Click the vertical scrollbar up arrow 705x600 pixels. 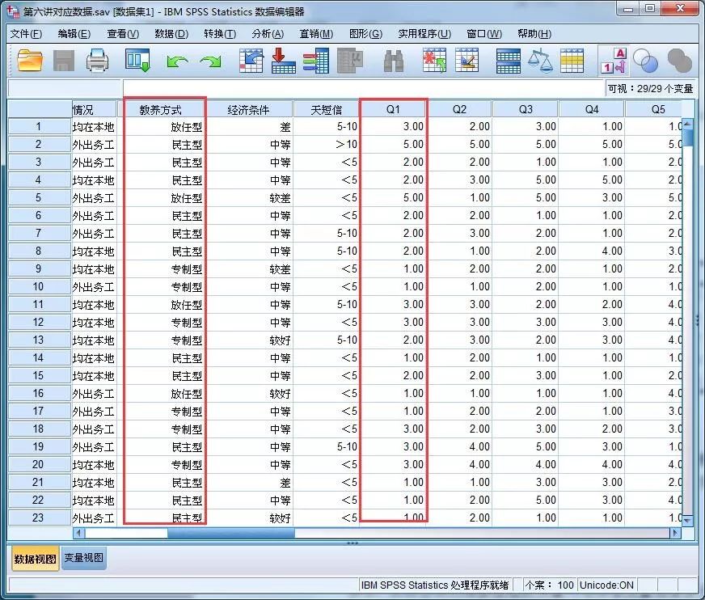point(689,124)
